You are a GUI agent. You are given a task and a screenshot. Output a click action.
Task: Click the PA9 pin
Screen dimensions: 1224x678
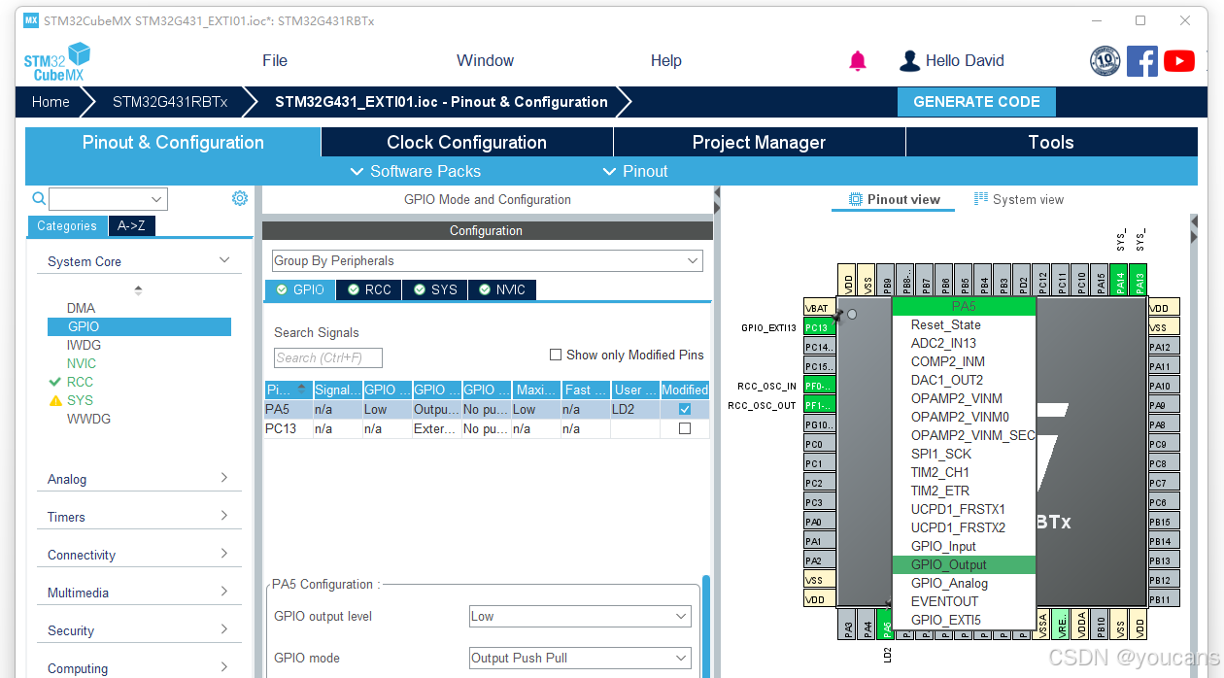(x=1163, y=405)
